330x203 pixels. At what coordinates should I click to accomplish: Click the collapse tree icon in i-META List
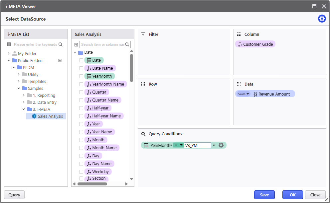pyautogui.click(x=9, y=44)
